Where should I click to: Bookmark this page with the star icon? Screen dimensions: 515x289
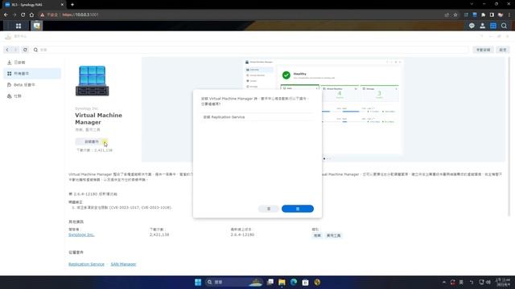(x=455, y=14)
